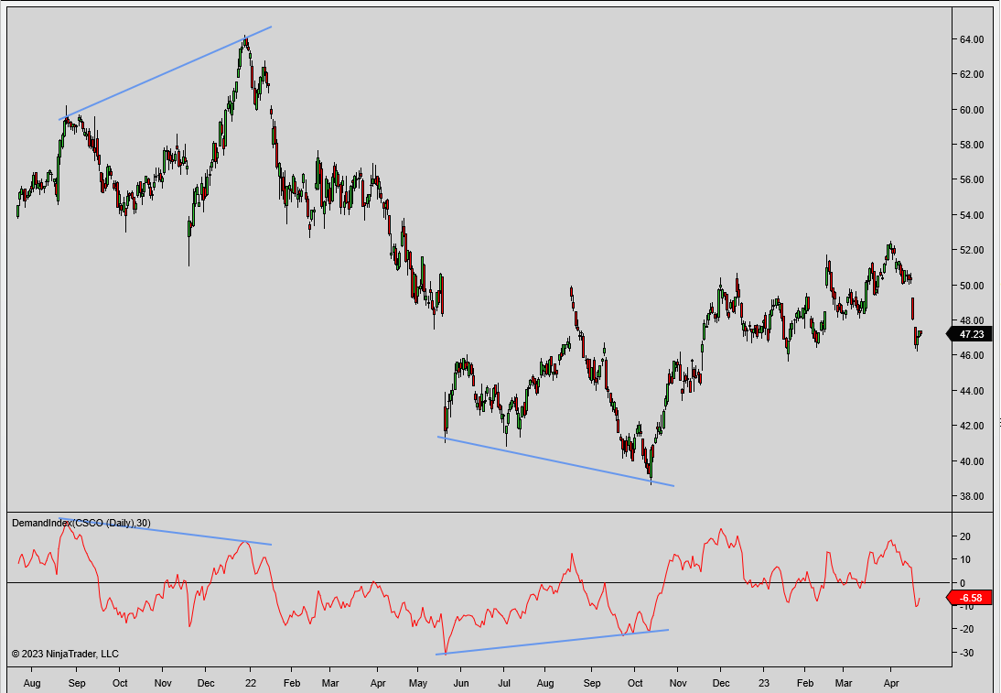Click the "23" year label on the time axis
This screenshot has height=693, width=1001.
(762, 683)
